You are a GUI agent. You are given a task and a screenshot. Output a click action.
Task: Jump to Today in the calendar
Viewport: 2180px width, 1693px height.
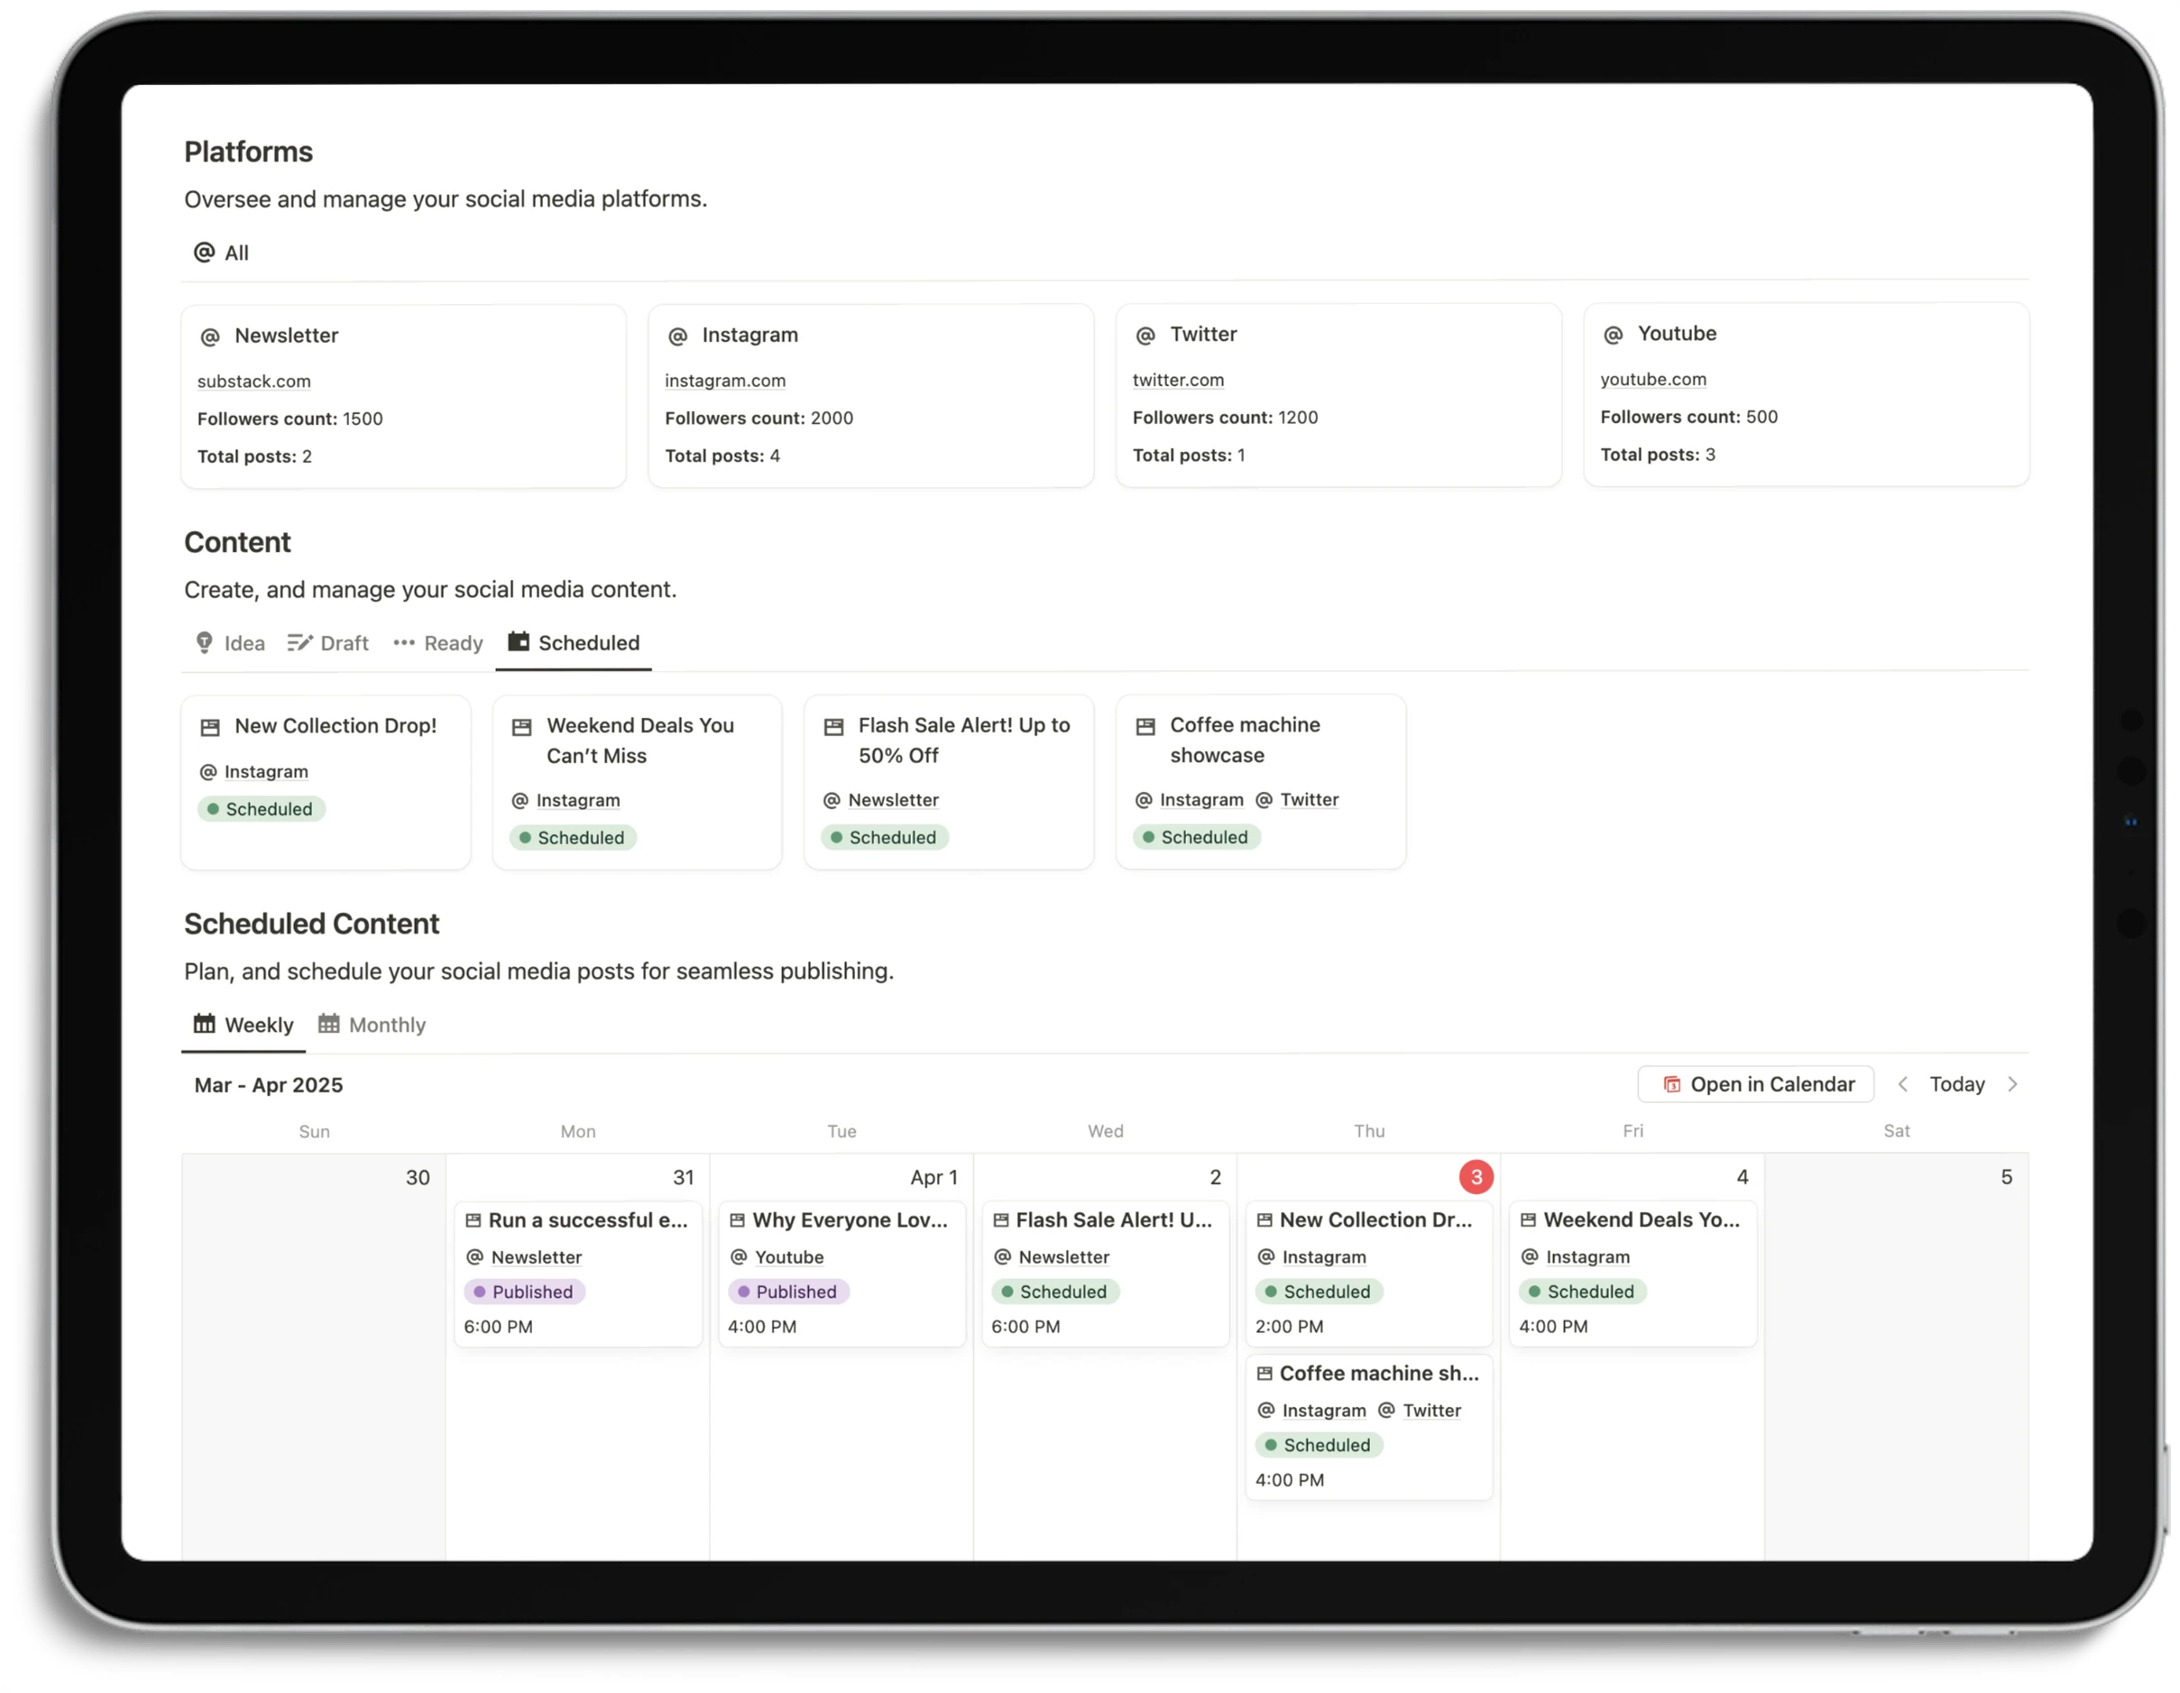click(x=1956, y=1084)
